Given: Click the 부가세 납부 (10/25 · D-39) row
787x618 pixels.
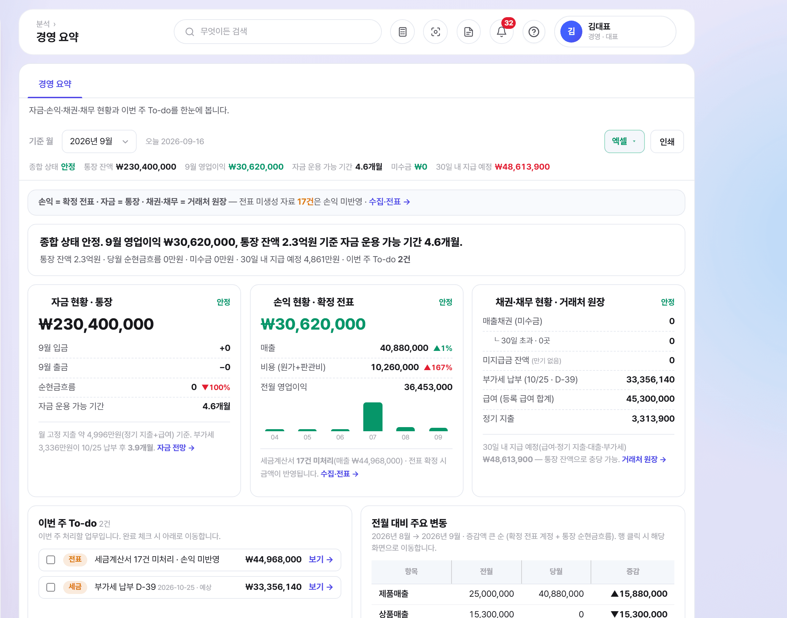Looking at the screenshot, I should [578, 380].
